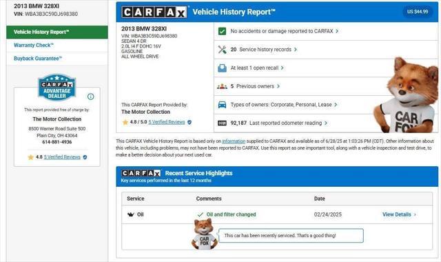Click the dealer phone number 614-881-4936
The image size is (441, 262).
click(x=57, y=142)
